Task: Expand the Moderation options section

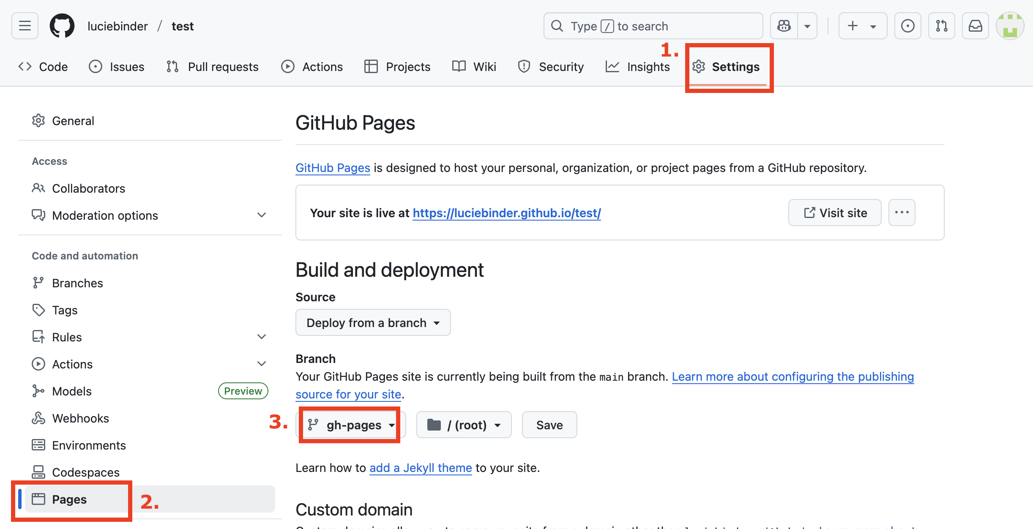Action: tap(262, 215)
